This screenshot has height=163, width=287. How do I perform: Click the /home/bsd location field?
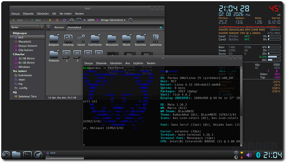click(114, 27)
